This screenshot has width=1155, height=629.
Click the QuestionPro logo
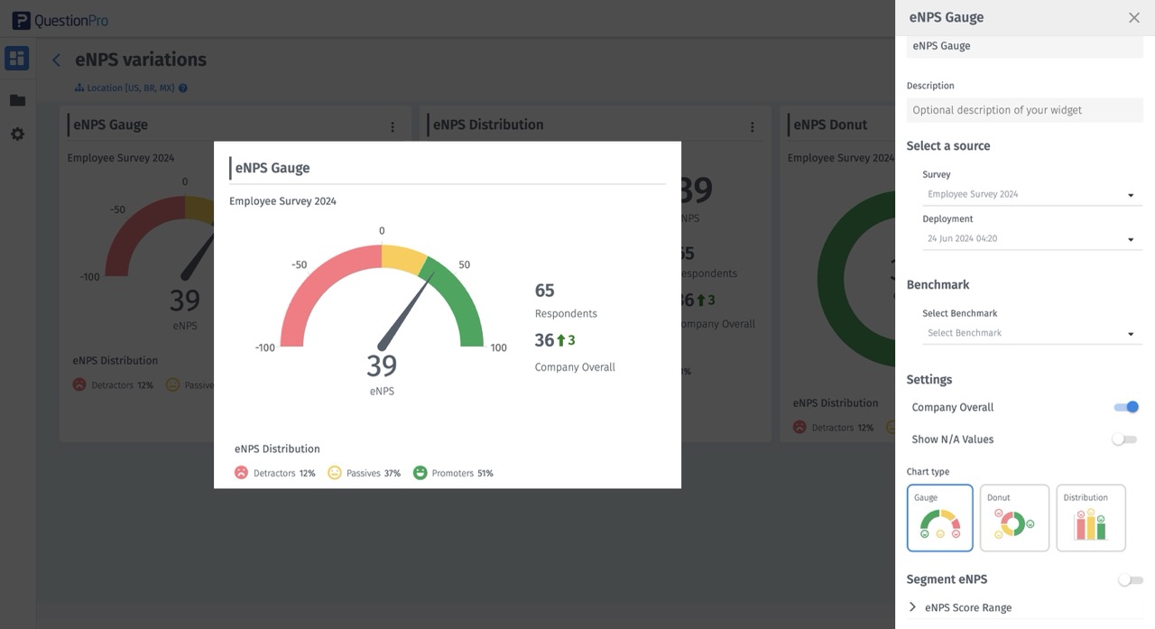[60, 20]
